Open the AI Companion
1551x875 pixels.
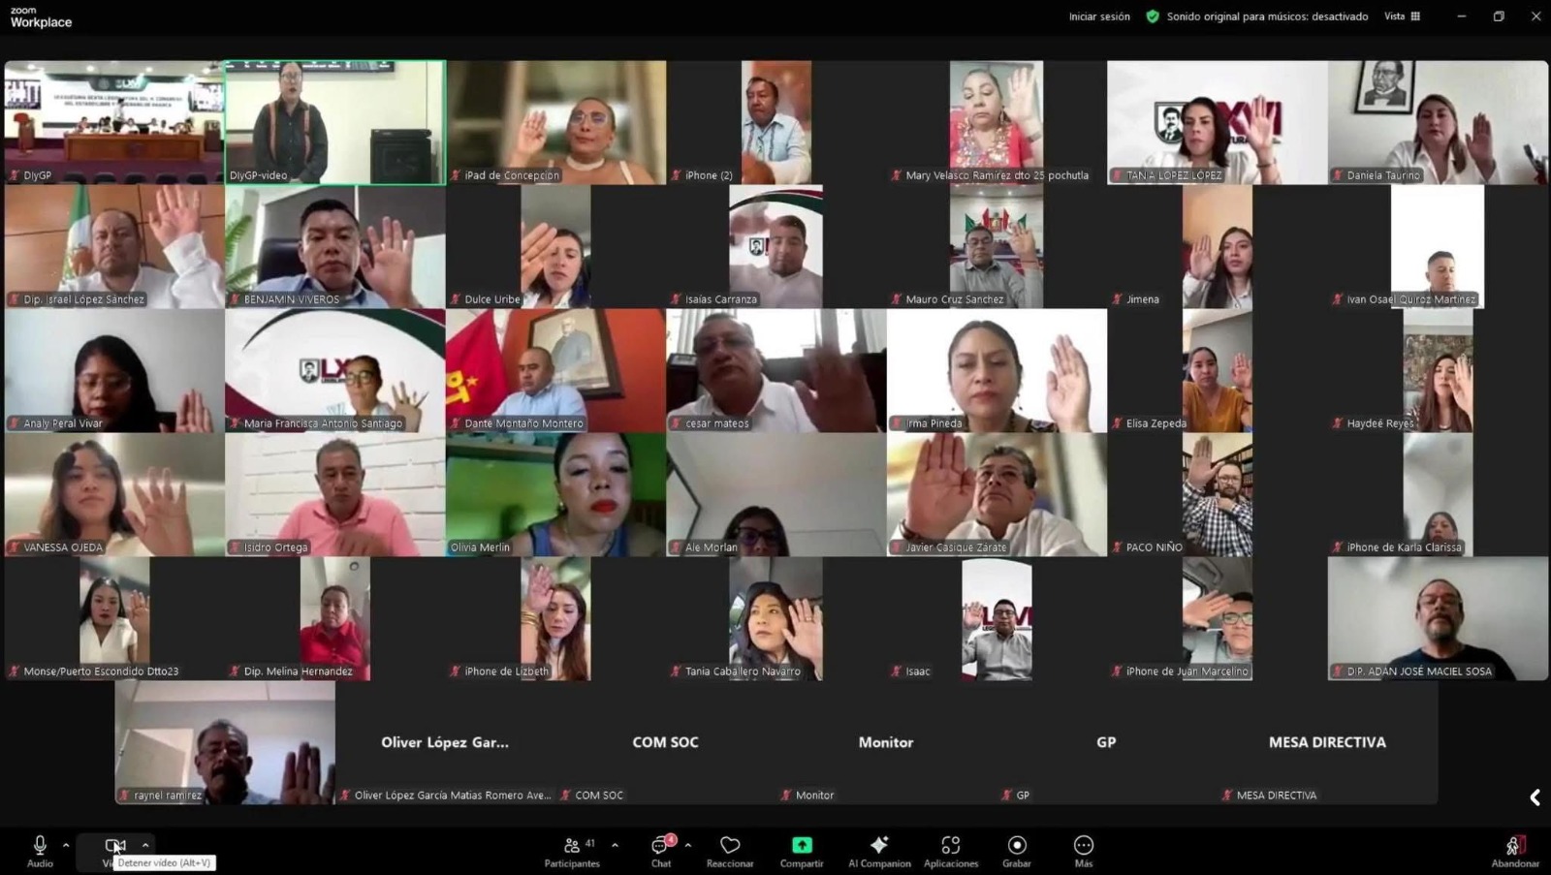click(879, 850)
